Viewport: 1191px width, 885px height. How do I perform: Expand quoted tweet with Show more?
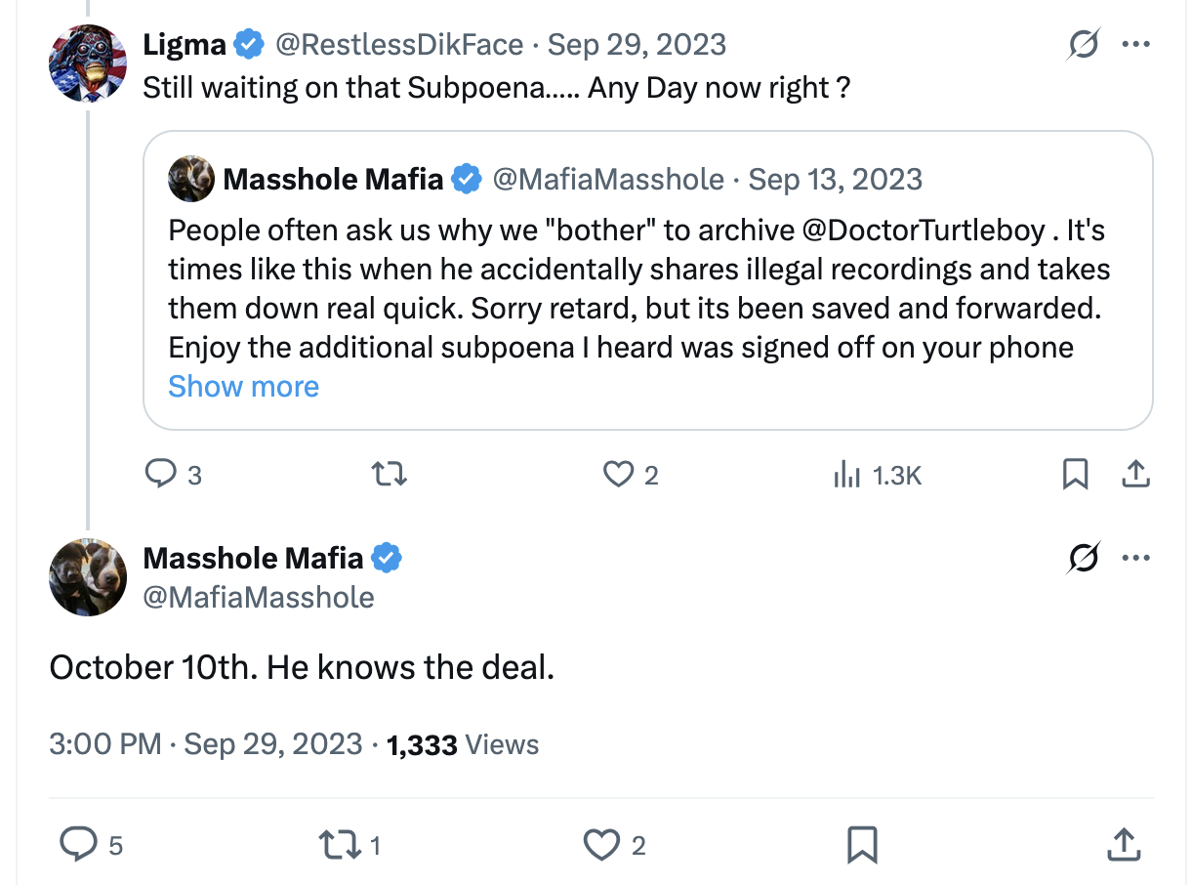click(243, 387)
